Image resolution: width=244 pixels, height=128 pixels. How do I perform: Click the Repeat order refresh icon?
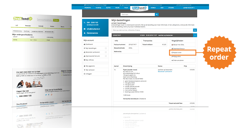pos(172,53)
